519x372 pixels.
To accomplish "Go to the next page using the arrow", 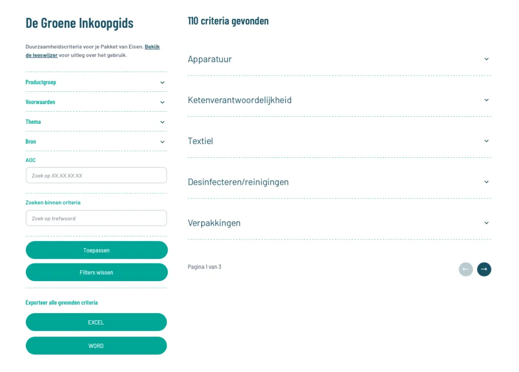I will coord(483,269).
